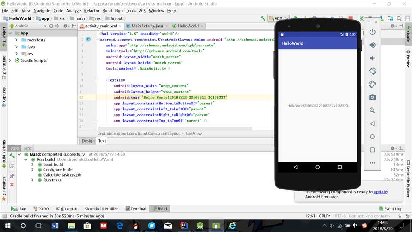Click Windows Start button
The width and height of the screenshot is (412, 232).
coord(8,226)
